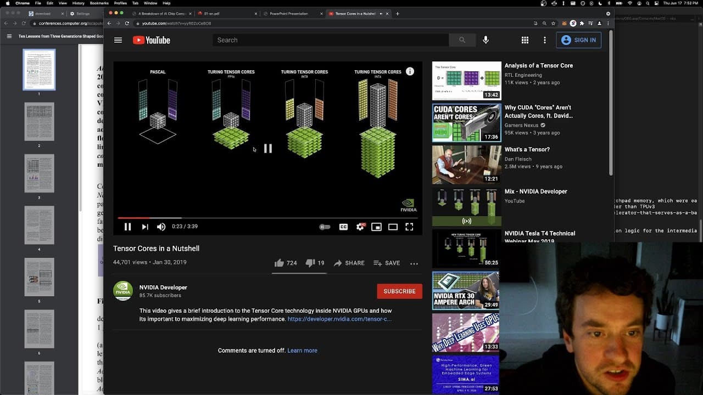Open Why Deep Learning Uses GPUs thumbnail

[x=466, y=332]
